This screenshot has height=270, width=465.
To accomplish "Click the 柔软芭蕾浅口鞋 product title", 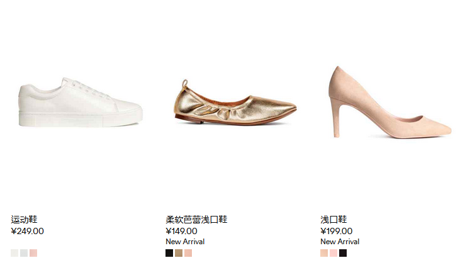I will tap(196, 220).
